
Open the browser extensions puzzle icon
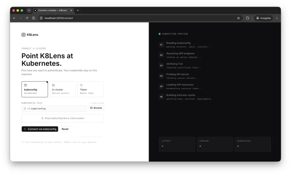(247, 18)
